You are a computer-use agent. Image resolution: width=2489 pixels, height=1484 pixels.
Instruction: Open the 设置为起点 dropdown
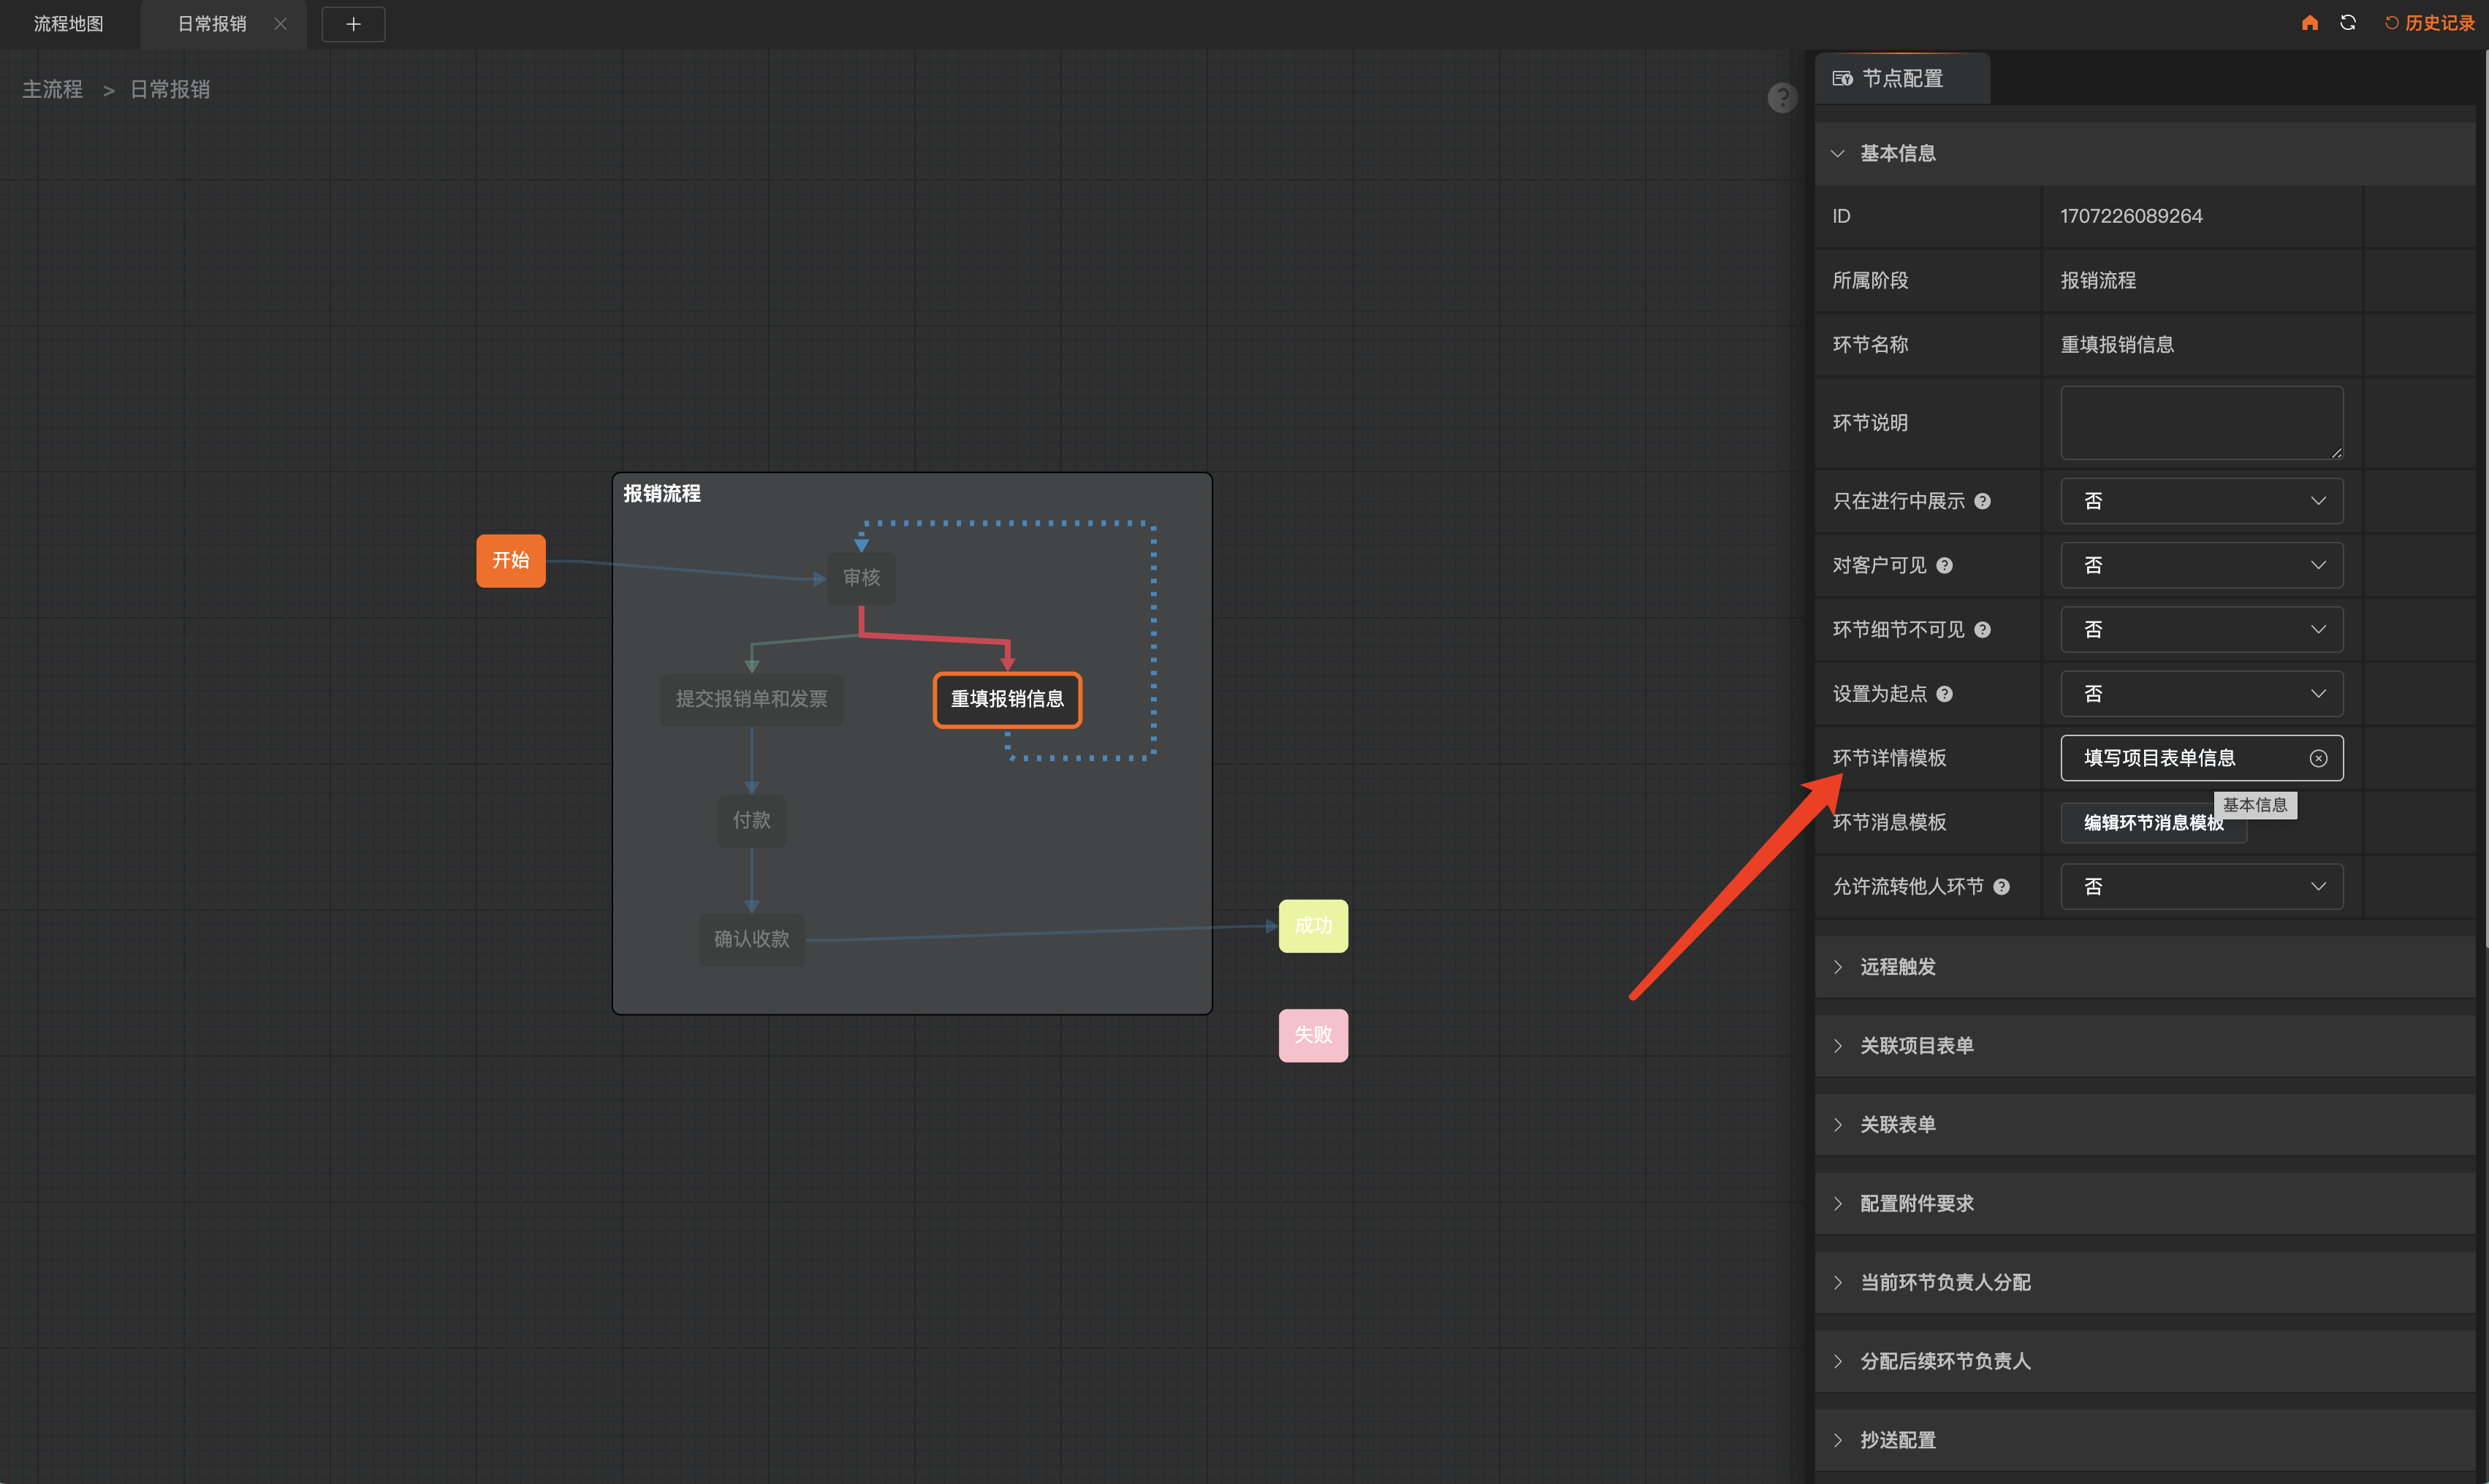(2201, 693)
